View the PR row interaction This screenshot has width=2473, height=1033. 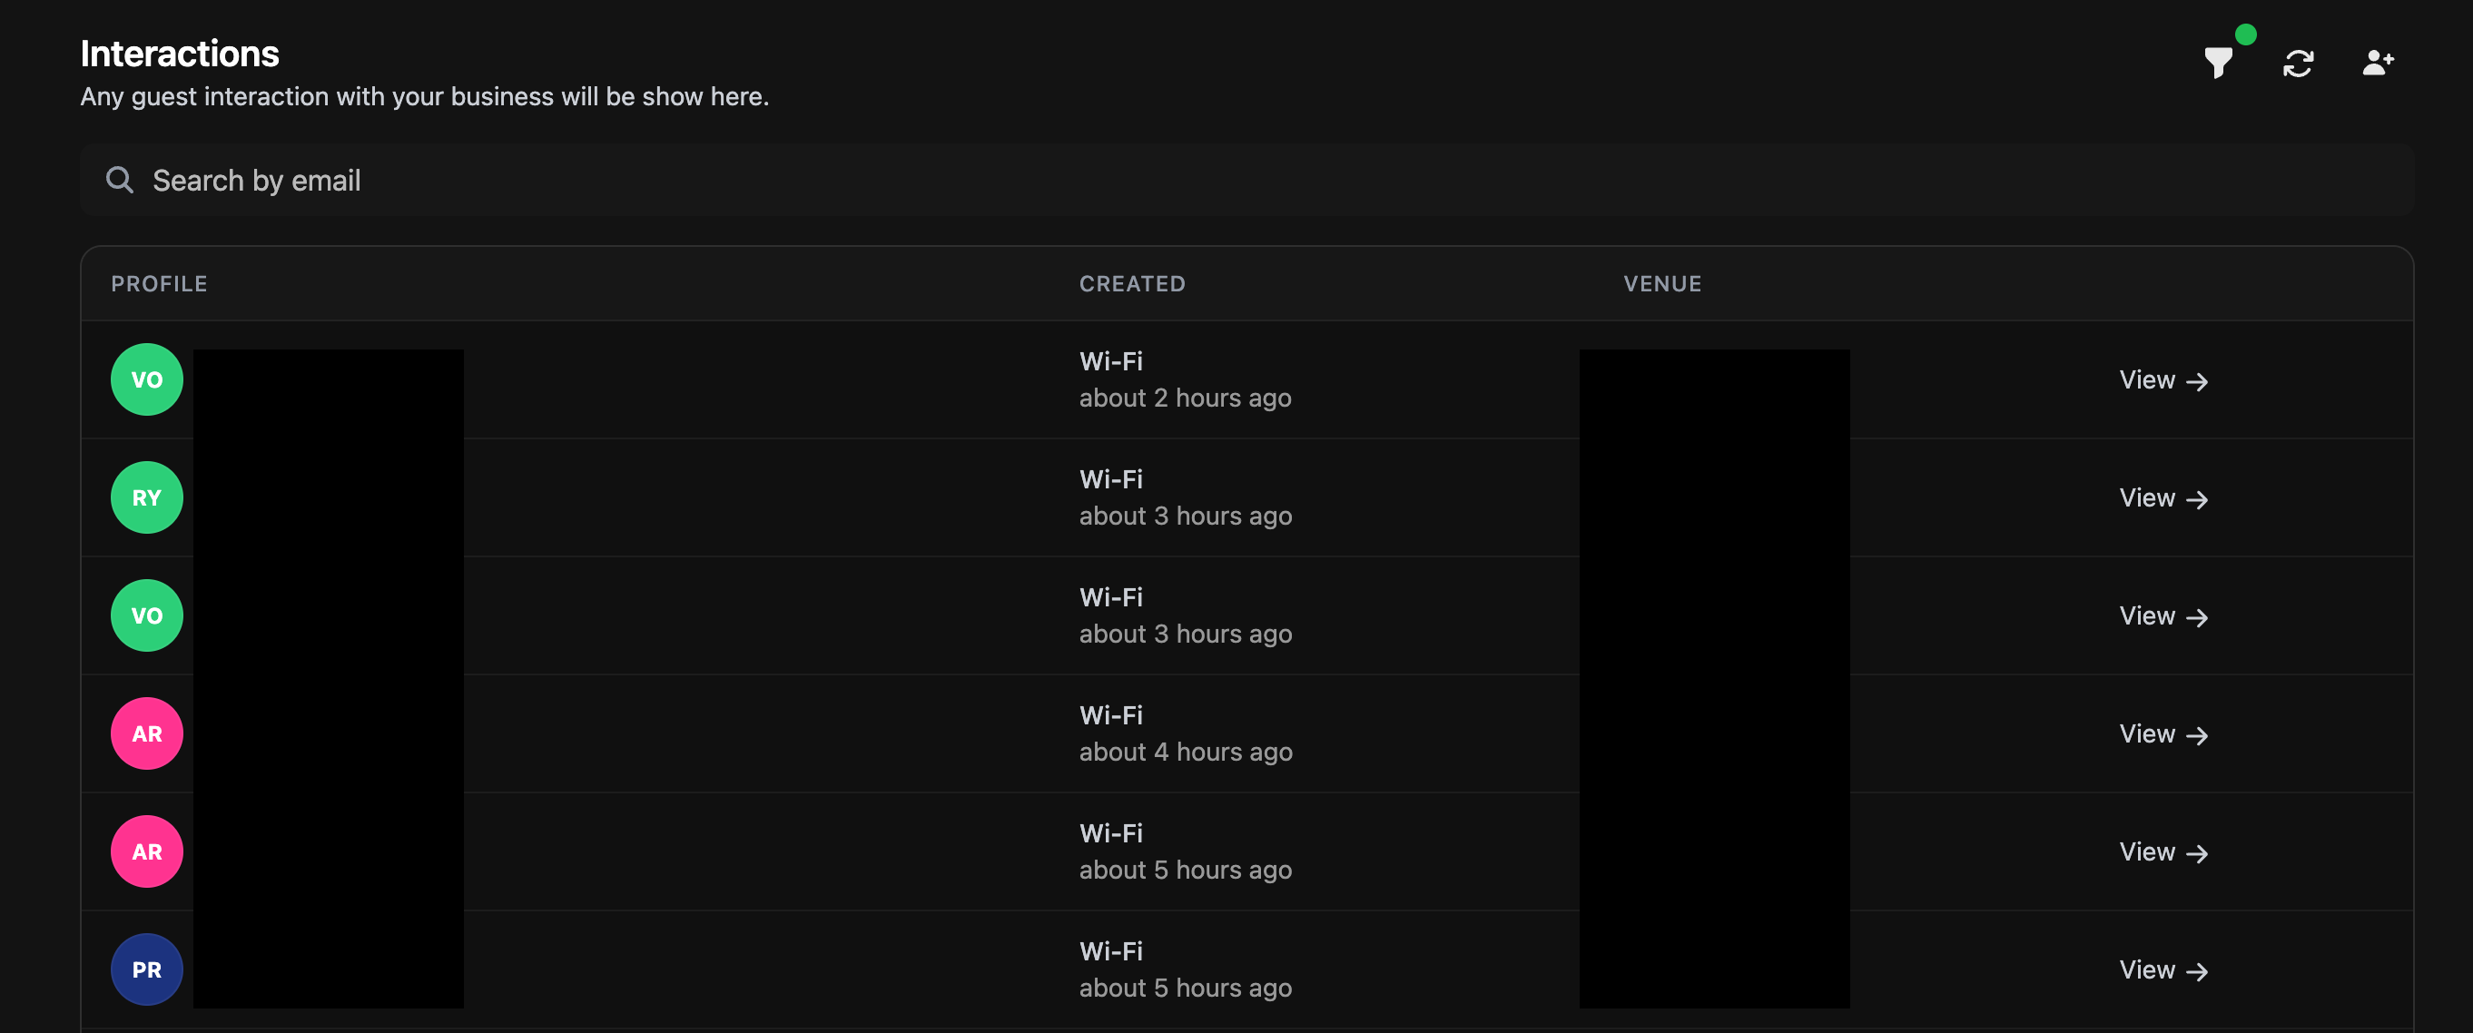(x=2163, y=970)
